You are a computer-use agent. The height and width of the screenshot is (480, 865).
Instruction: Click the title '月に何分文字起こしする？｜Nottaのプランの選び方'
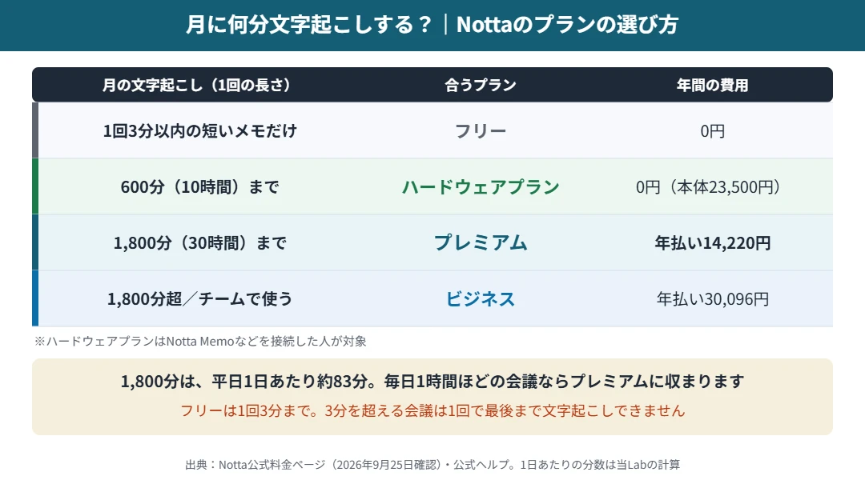pyautogui.click(x=432, y=25)
